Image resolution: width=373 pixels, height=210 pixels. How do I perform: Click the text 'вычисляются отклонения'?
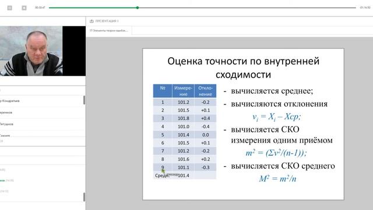click(279, 104)
